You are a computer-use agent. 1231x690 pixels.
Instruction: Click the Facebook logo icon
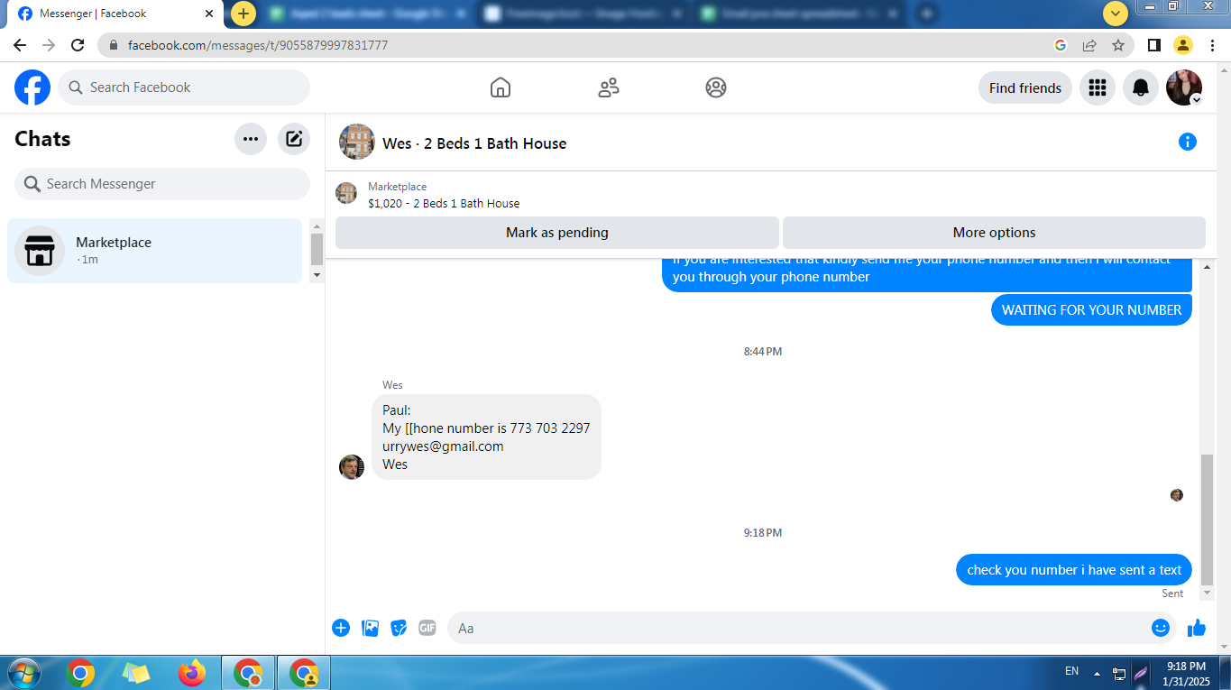32,87
